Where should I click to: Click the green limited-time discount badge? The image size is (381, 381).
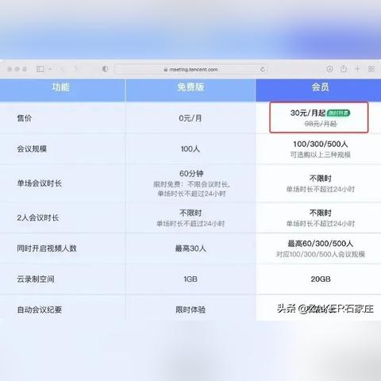[x=339, y=113]
